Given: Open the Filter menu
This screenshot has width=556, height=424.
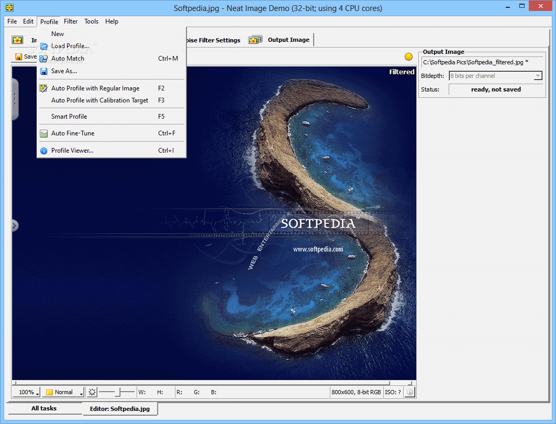Looking at the screenshot, I should [71, 21].
